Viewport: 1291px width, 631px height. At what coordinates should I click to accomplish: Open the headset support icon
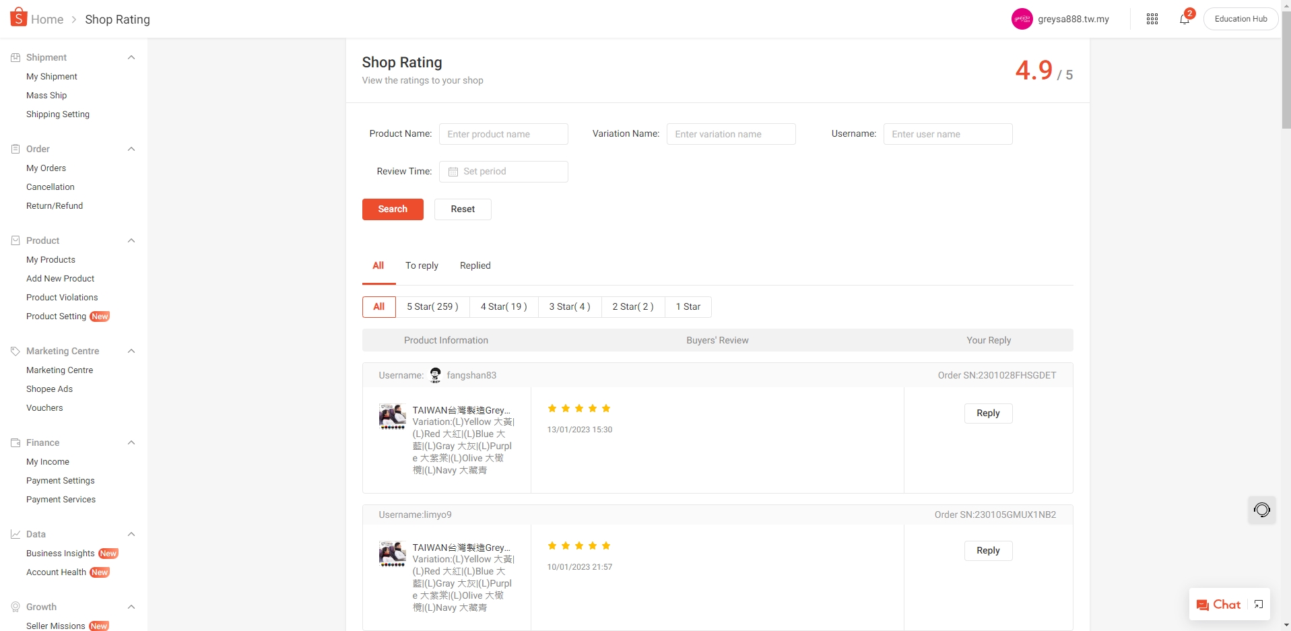[x=1261, y=510]
